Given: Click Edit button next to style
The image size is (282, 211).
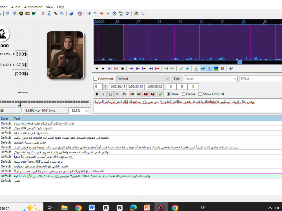Looking at the screenshot, I should click(177, 79).
